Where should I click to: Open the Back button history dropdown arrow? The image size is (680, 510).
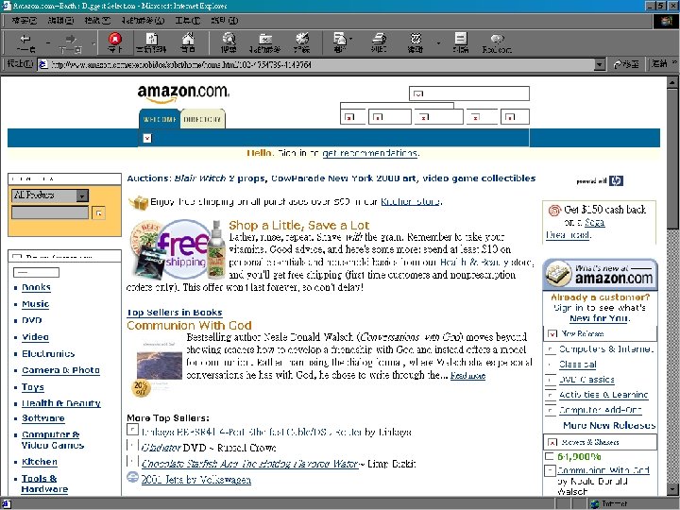(x=48, y=42)
